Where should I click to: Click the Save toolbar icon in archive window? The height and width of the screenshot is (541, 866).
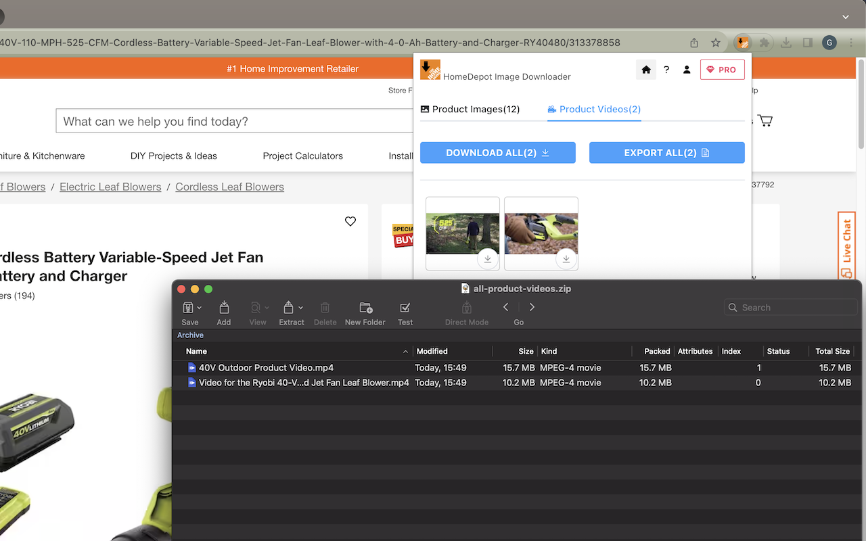(187, 308)
